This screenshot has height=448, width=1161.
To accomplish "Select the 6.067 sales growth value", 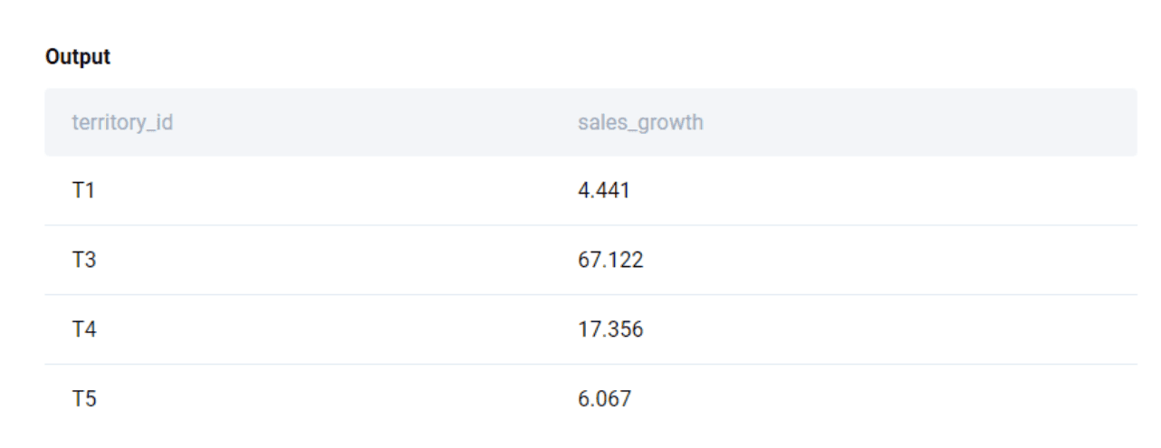I will 604,398.
